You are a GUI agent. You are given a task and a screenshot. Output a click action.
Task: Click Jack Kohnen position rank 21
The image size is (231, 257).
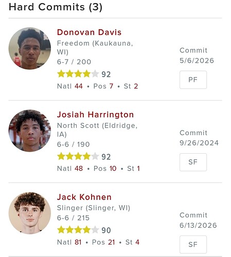coord(112,242)
